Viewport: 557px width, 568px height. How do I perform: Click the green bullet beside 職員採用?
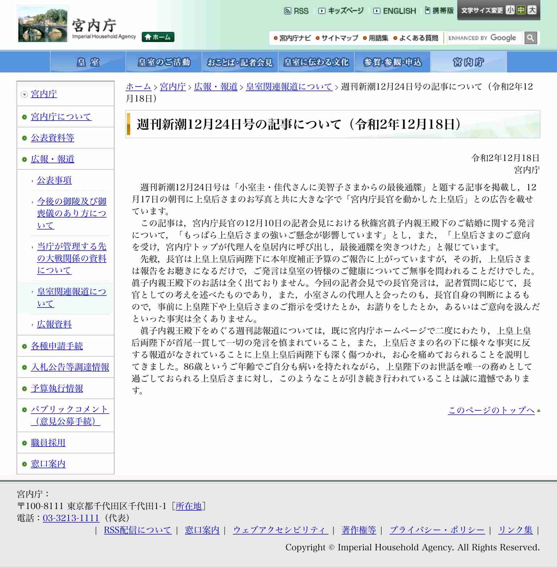(24, 443)
